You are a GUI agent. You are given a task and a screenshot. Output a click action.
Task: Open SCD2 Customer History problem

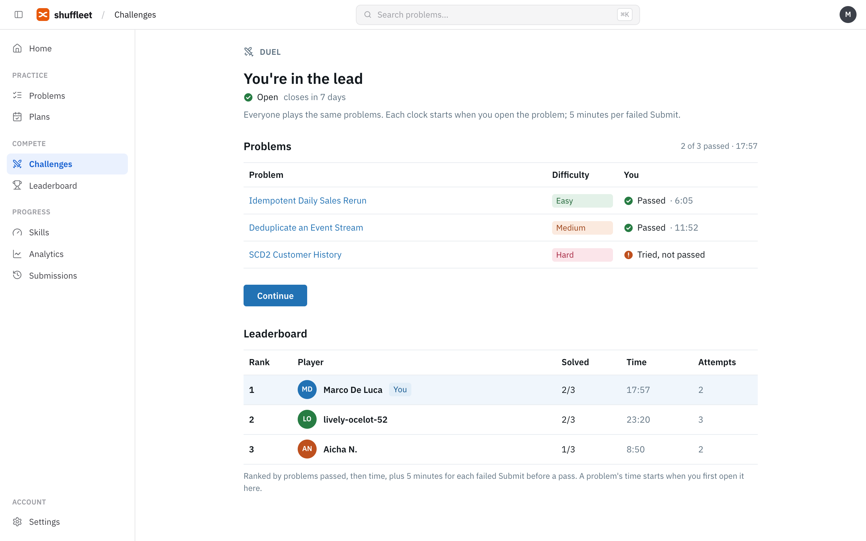tap(295, 254)
